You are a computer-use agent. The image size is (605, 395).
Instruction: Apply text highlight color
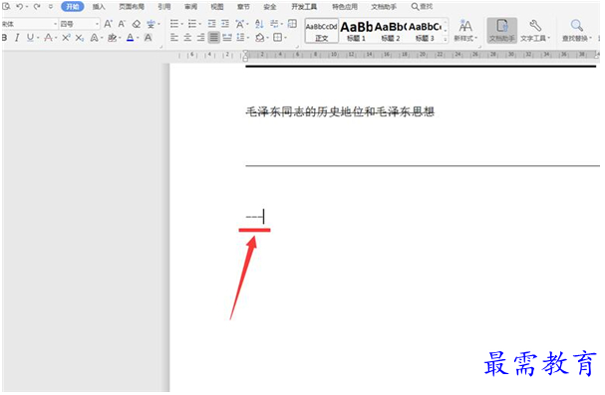pyautogui.click(x=112, y=38)
